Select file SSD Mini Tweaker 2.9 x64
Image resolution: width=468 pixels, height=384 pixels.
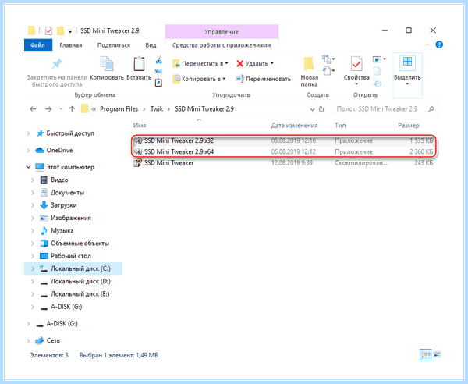pos(283,151)
